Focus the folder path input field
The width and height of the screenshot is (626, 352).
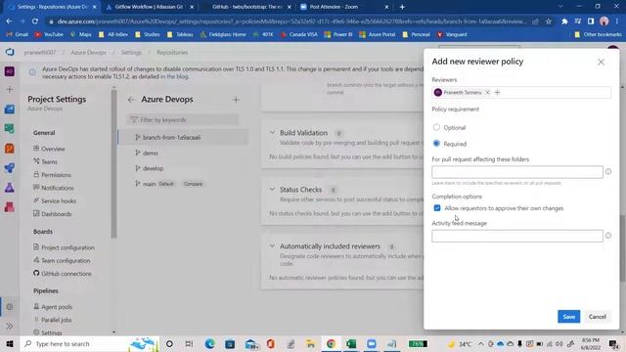click(x=517, y=172)
